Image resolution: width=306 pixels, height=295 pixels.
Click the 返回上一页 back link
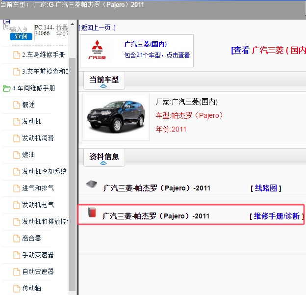[97, 27]
